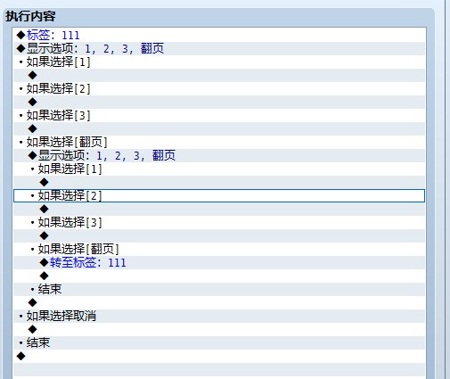
Task: Select the indented 显示选项：1, 2, 3, 翻页 row
Action: (219, 155)
